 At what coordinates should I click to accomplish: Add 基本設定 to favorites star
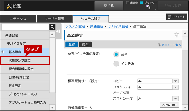[x=177, y=35]
